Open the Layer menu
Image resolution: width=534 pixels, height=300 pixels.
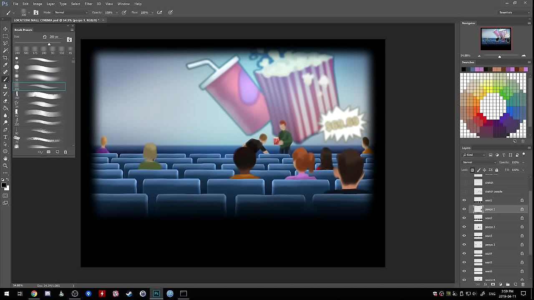click(x=50, y=4)
